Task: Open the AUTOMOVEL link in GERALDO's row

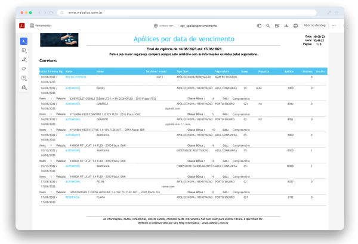Action: 73,119
